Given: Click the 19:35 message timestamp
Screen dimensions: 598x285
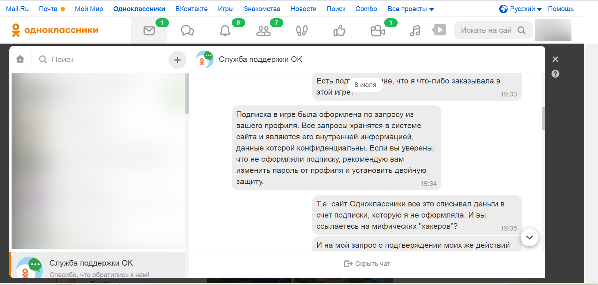Looking at the screenshot, I should pos(509,228).
